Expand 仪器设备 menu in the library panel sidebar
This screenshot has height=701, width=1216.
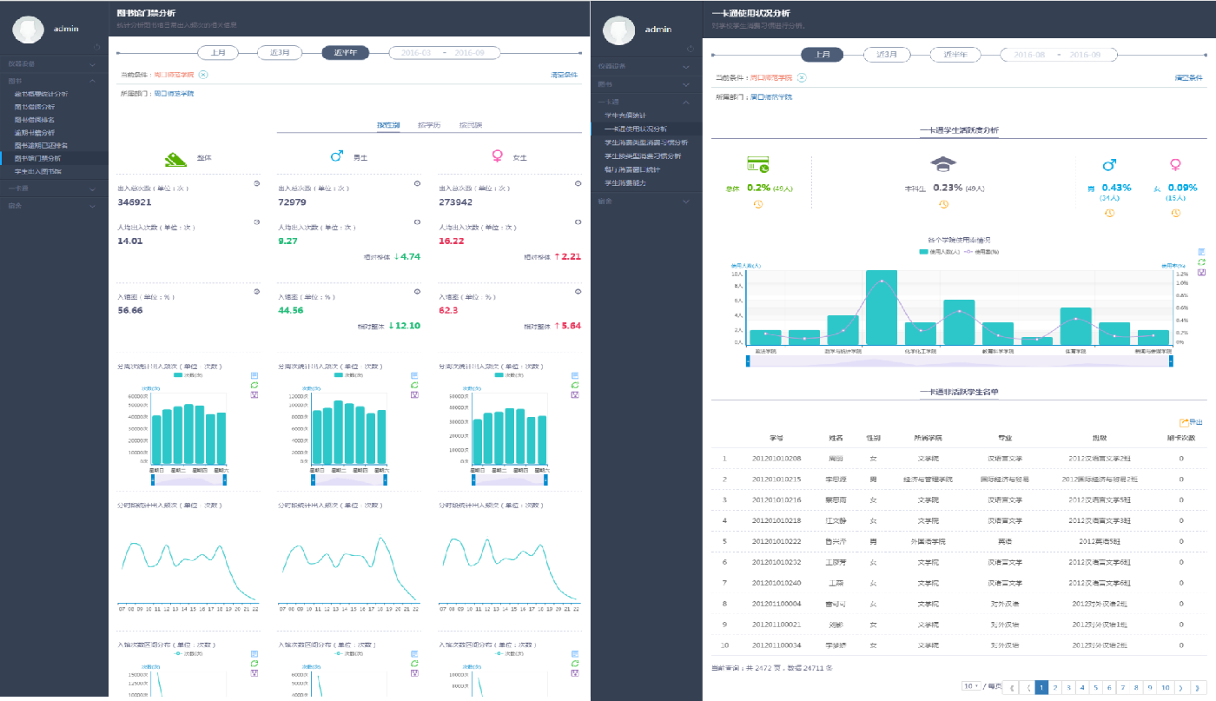tap(54, 63)
